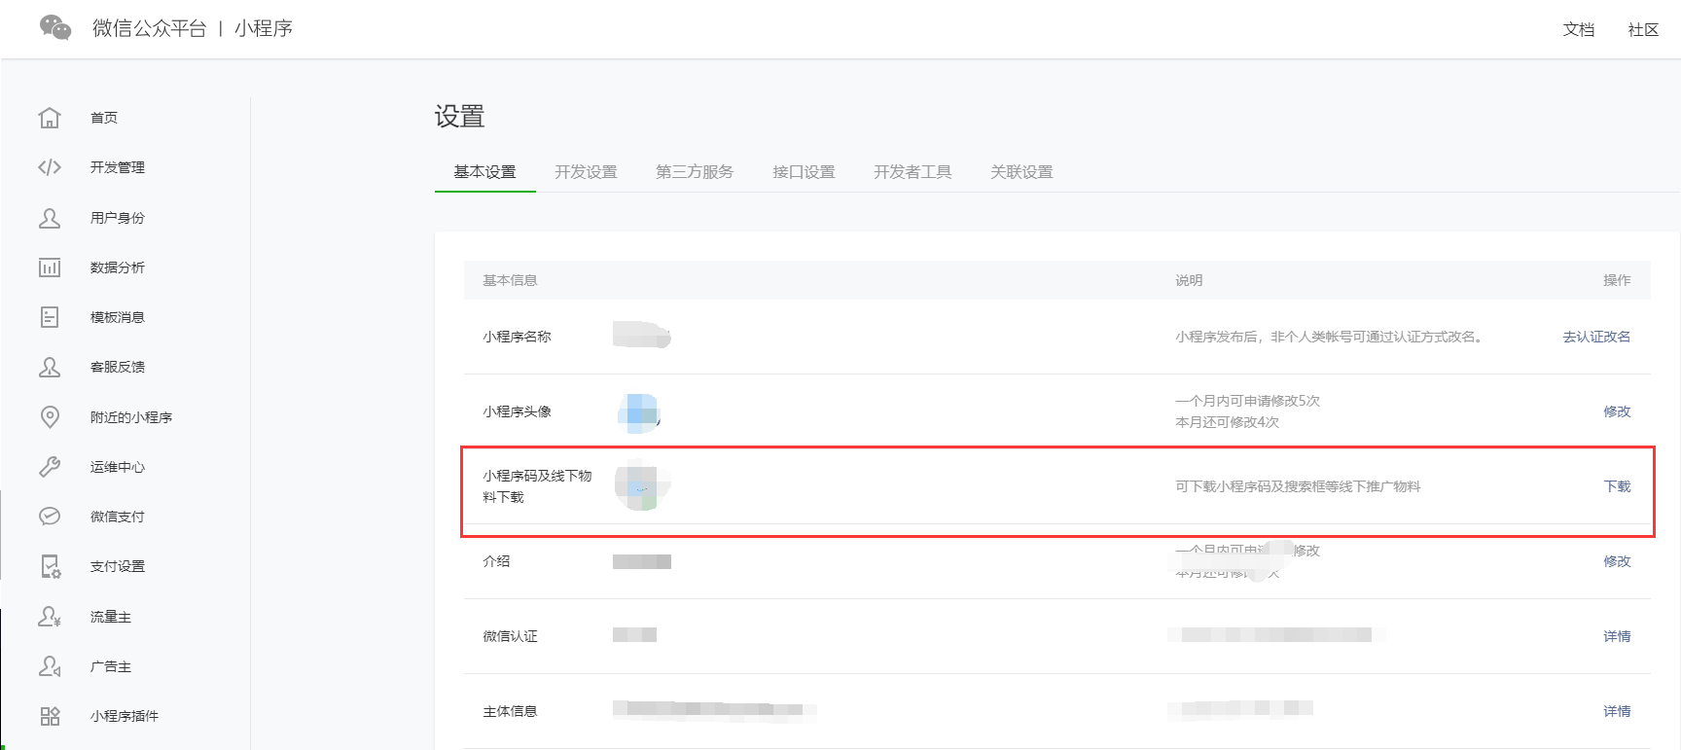The image size is (1681, 750).
Task: Open 详情 for 微信认证 row
Action: pos(1617,636)
